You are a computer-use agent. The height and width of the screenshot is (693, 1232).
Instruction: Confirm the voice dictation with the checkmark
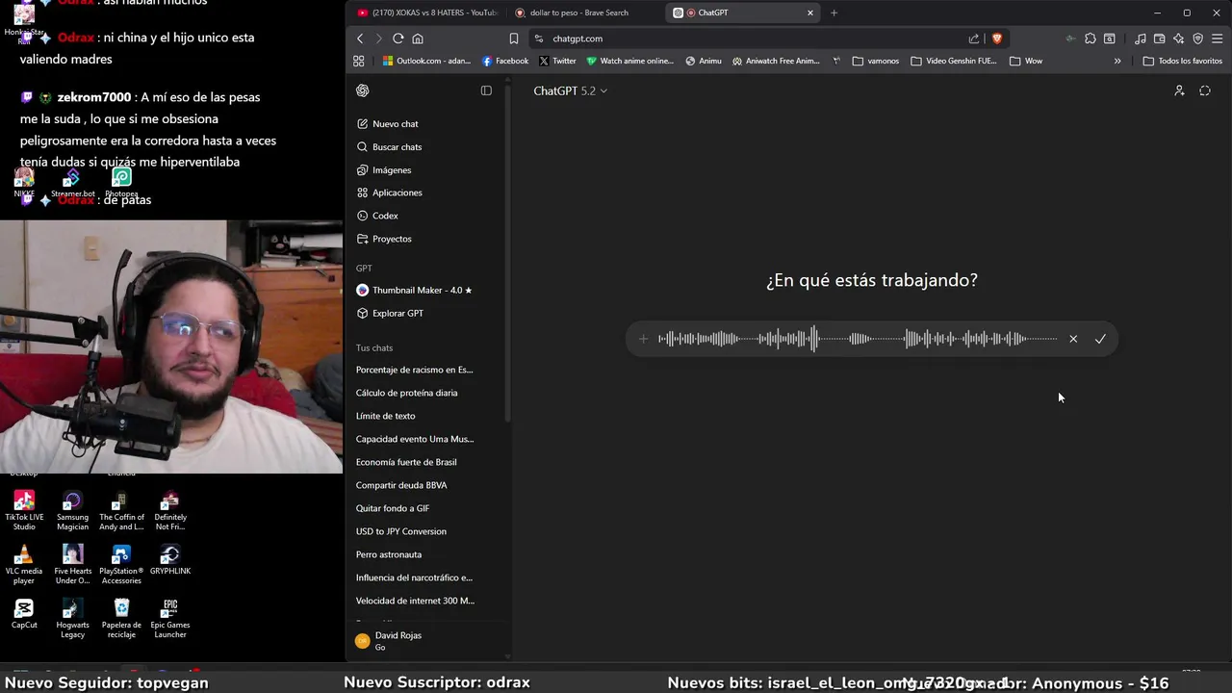1100,339
